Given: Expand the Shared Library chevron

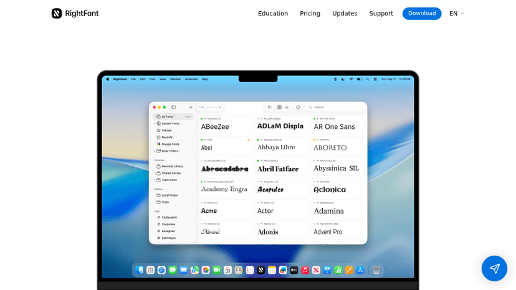Looking at the screenshot, I should (x=155, y=173).
